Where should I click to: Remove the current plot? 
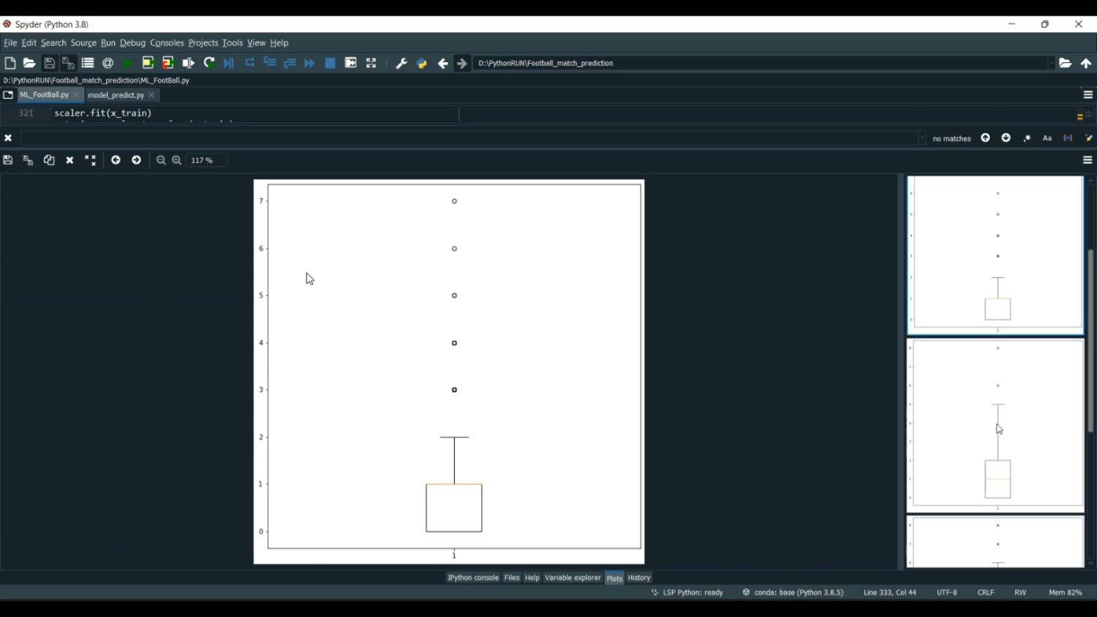click(x=69, y=159)
